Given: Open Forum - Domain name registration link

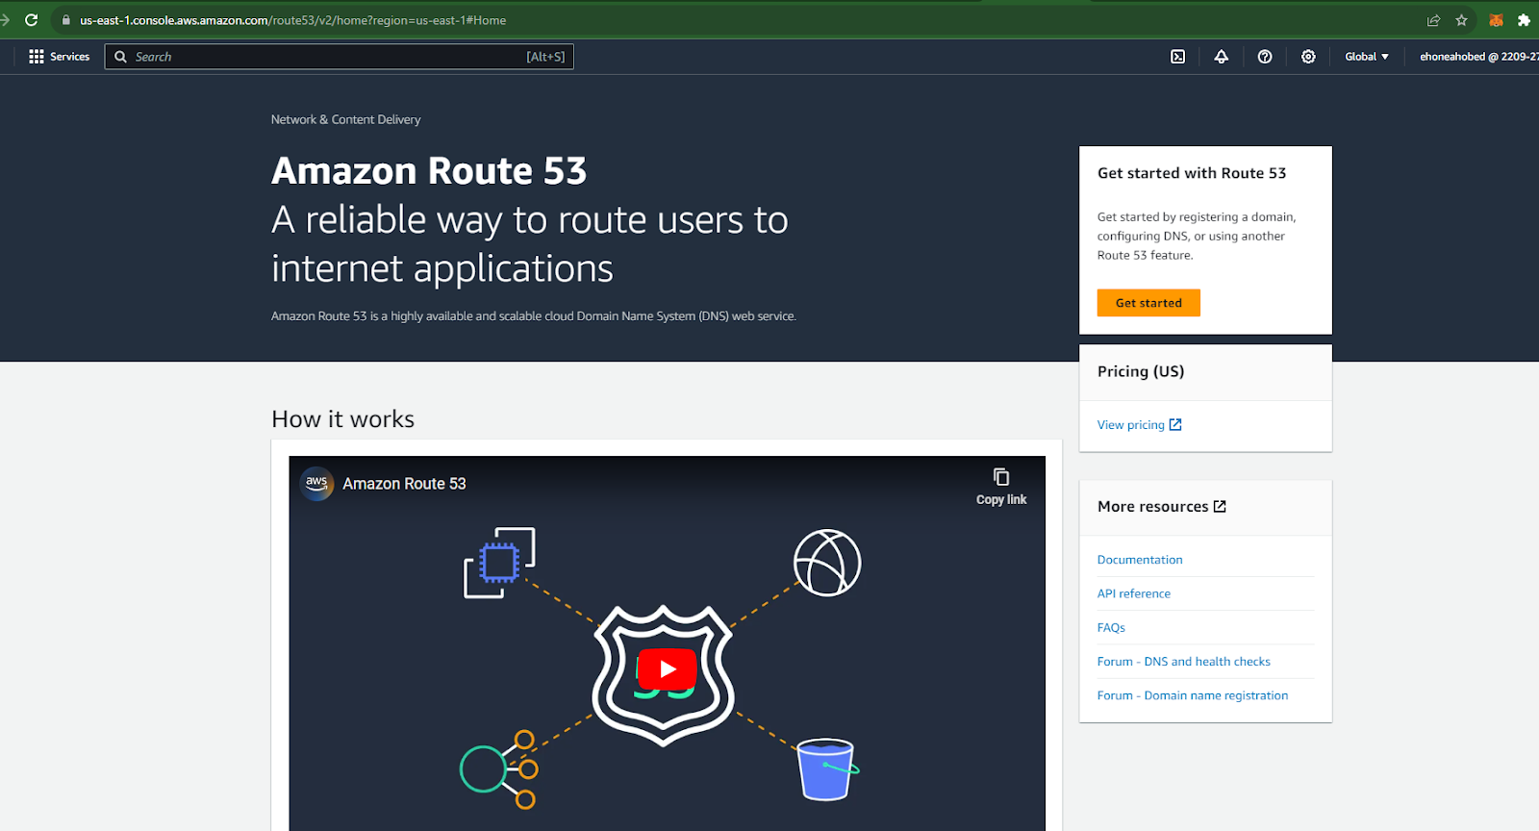Looking at the screenshot, I should (1193, 695).
